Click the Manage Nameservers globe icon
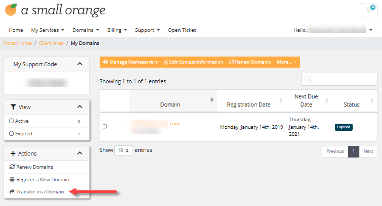This screenshot has width=382, height=206. [x=105, y=62]
